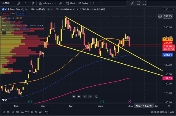The height and width of the screenshot is (116, 176).
Task: Collapse the indicator legend with caret arrow
Action: coord(4,33)
